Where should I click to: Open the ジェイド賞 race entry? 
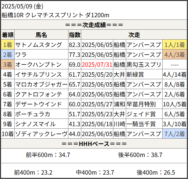[141, 114]
